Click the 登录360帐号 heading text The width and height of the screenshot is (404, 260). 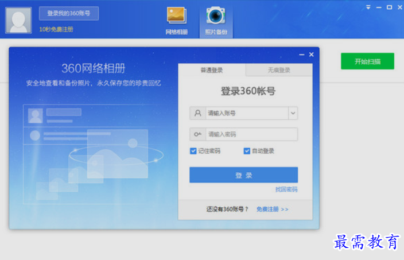click(248, 91)
